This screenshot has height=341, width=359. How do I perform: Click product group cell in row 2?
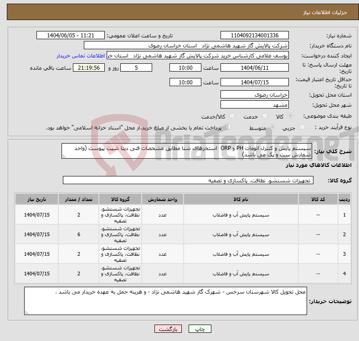[x=120, y=234]
